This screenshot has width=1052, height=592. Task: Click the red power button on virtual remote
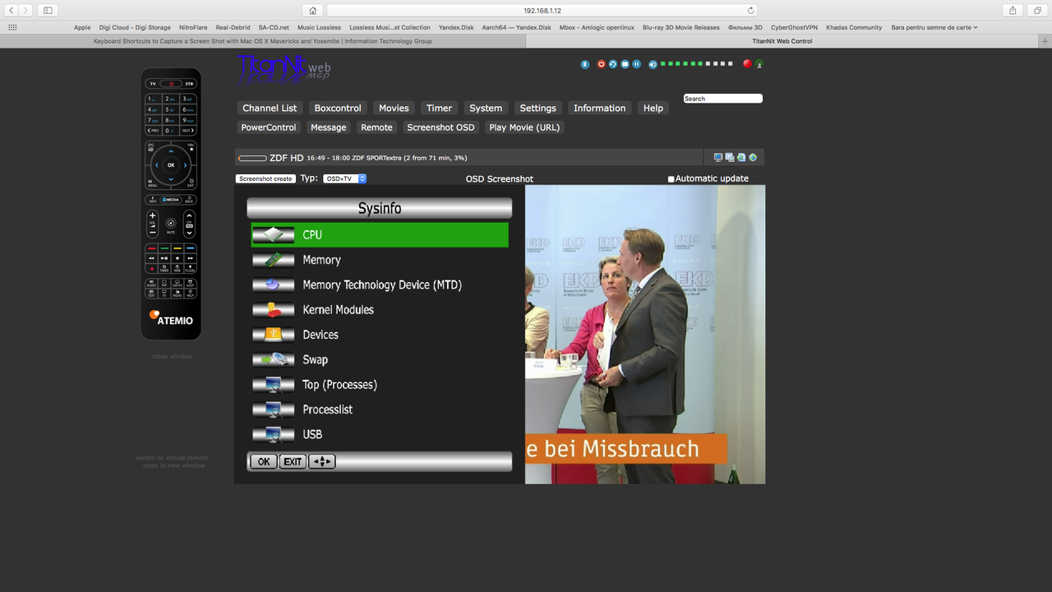172,84
